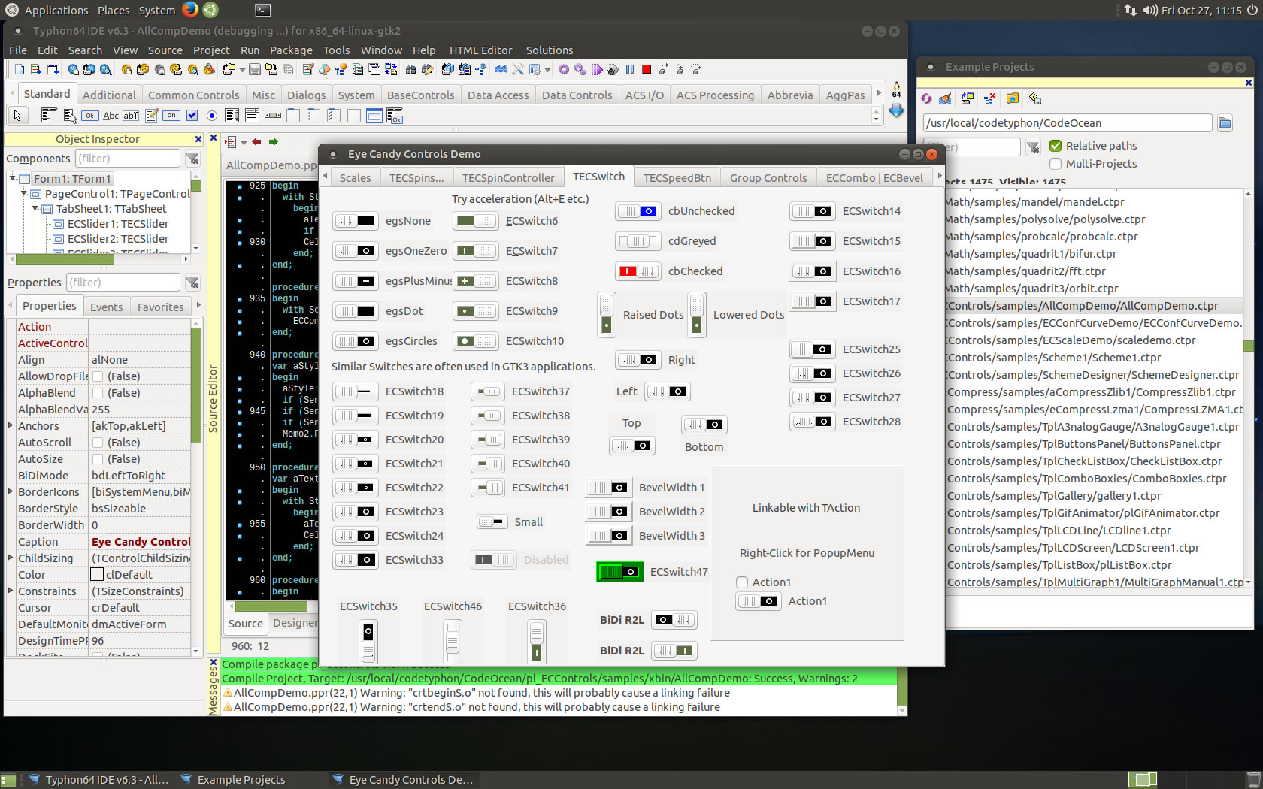Screen dimensions: 1263x789
Task: Open the Applications menu in top panel
Action: (48, 10)
